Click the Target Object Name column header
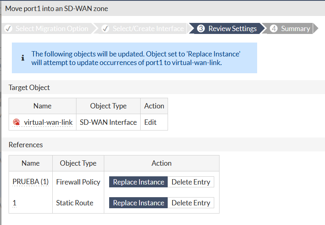Image resolution: width=325 pixels, height=225 pixels. coord(43,106)
